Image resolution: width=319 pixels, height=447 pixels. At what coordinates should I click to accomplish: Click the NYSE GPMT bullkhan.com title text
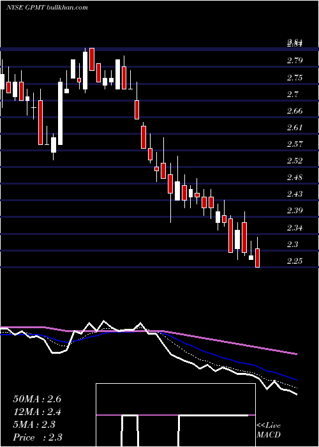pyautogui.click(x=47, y=8)
